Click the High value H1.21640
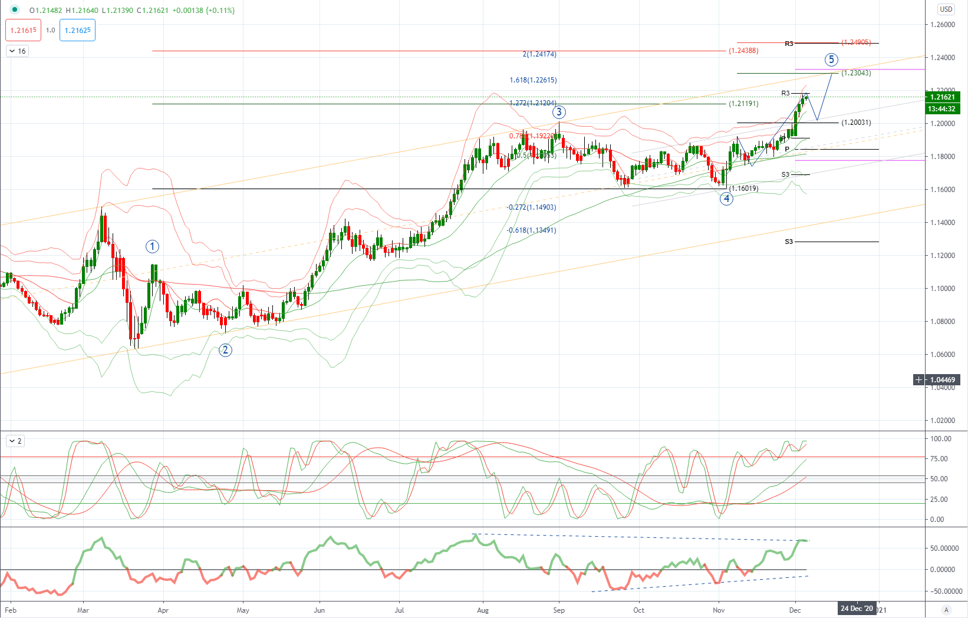The image size is (968, 618). click(x=82, y=11)
